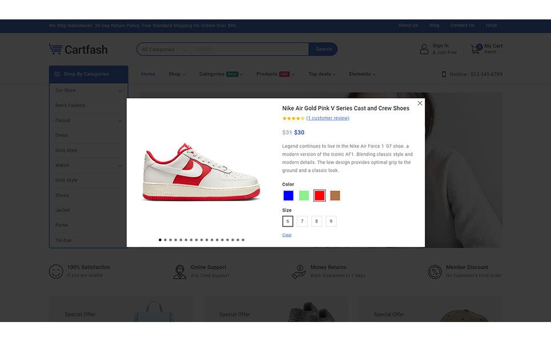Viewport: 551px width, 342px height.
Task: Expand the Our Store sidebar category
Action: 119,91
